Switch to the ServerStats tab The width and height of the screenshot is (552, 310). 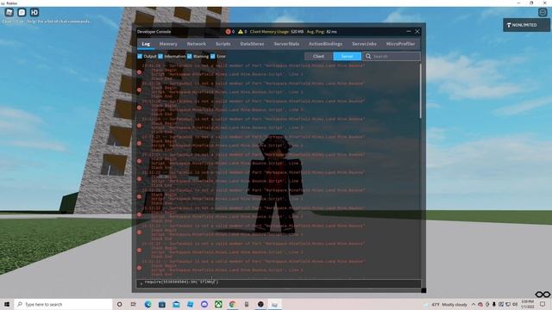click(x=286, y=44)
